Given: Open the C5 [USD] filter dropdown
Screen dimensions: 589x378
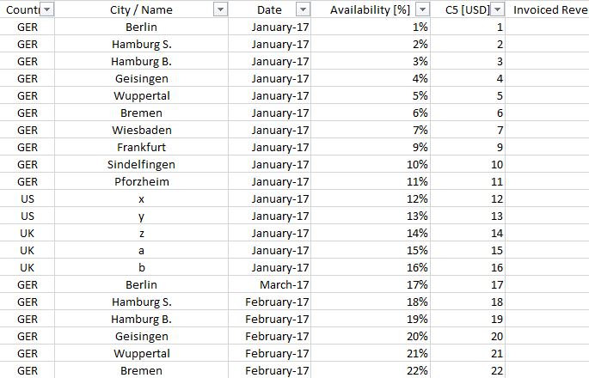Looking at the screenshot, I should click(x=497, y=9).
